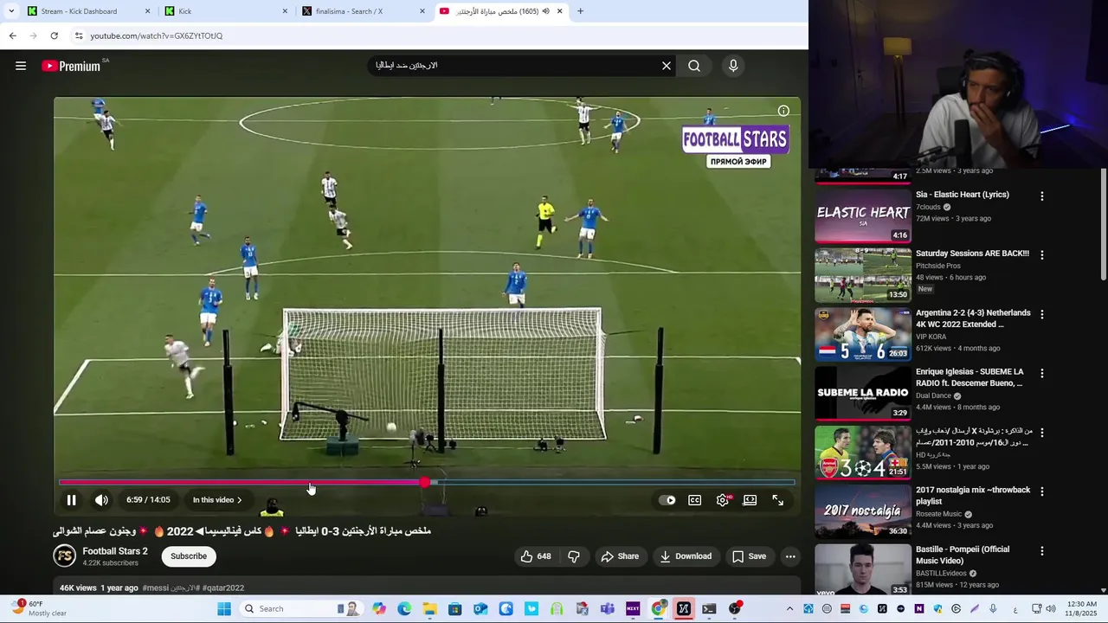The image size is (1108, 623).
Task: Close the current YouTube tab
Action: click(x=560, y=11)
